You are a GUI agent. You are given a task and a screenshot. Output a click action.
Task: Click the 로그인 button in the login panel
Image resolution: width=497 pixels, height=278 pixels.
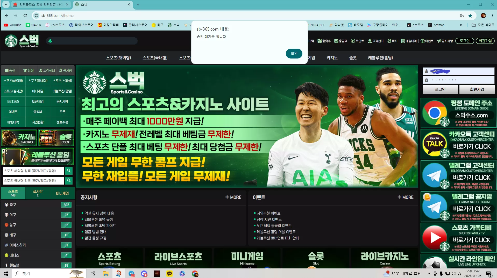[x=440, y=89]
